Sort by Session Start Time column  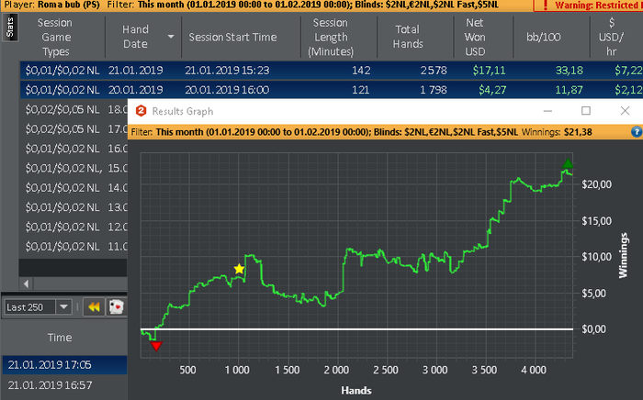click(232, 38)
